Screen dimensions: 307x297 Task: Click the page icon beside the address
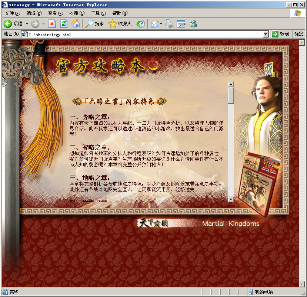pyautogui.click(x=24, y=35)
